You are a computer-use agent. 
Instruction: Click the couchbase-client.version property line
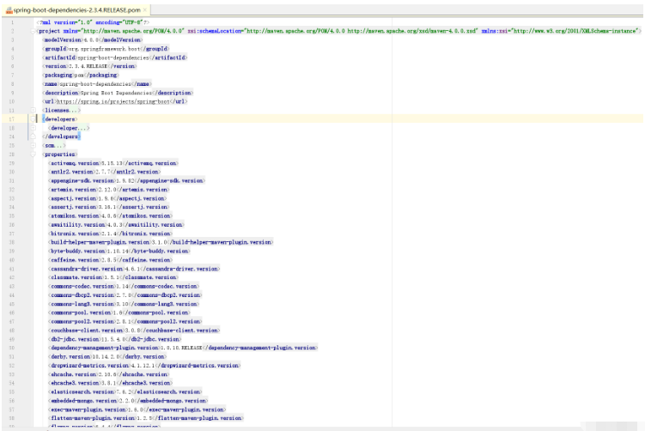(x=134, y=331)
